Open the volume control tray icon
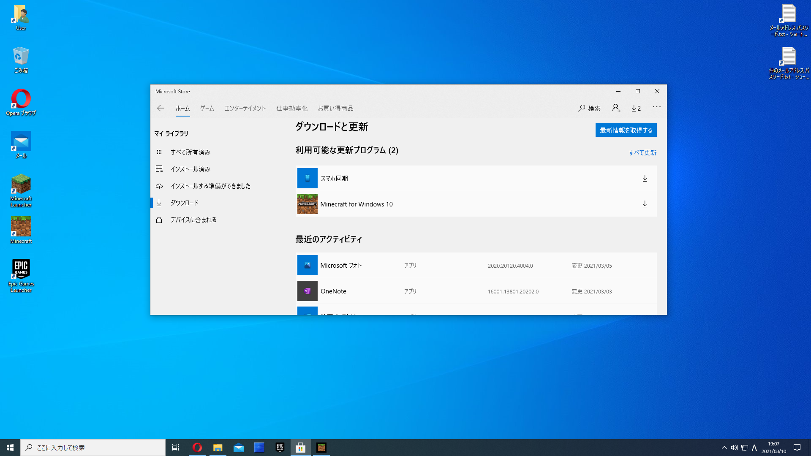Image resolution: width=811 pixels, height=456 pixels. click(734, 448)
